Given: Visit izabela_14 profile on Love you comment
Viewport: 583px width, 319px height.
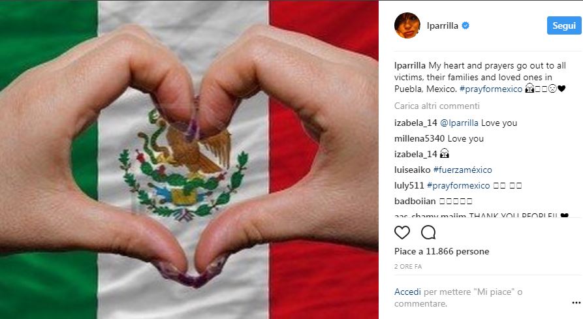Looking at the screenshot, I should click(416, 123).
